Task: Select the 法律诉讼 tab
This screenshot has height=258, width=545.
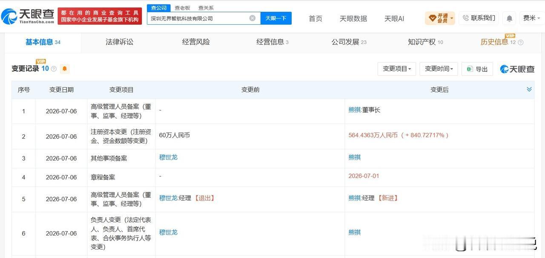Action: (x=119, y=42)
